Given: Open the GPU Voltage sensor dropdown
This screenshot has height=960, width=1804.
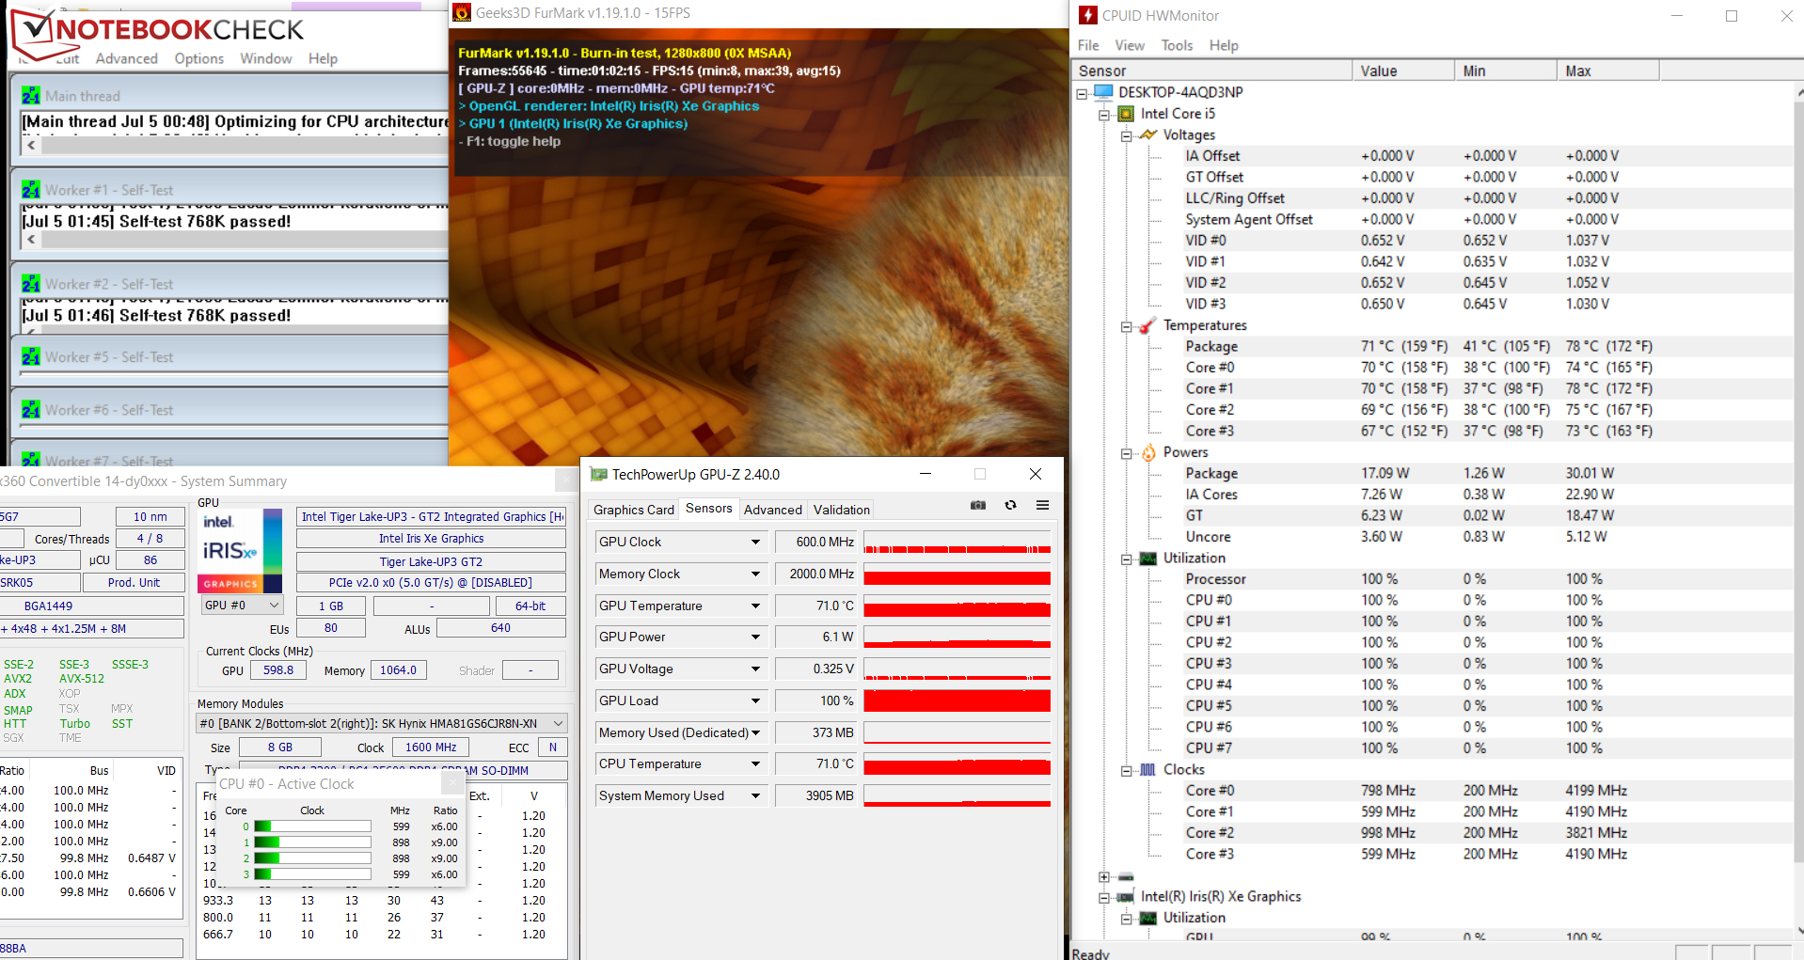Looking at the screenshot, I should 754,669.
